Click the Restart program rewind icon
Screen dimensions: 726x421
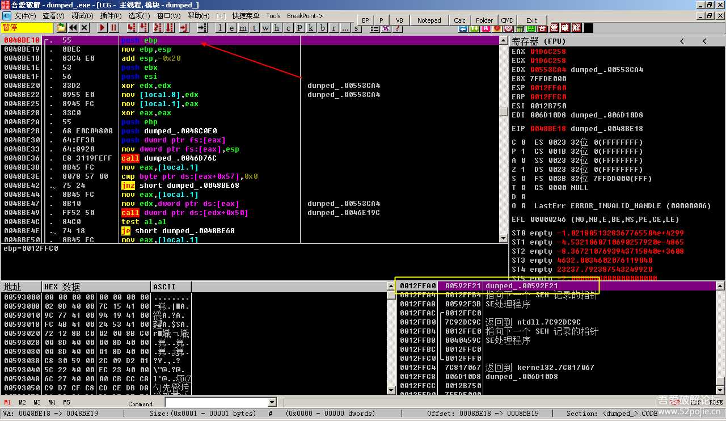pos(73,28)
